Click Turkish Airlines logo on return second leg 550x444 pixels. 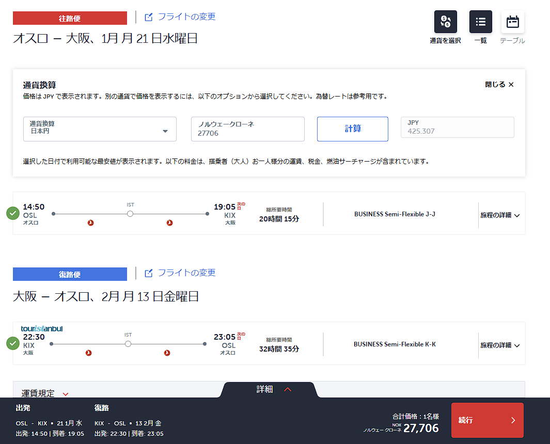pos(167,353)
